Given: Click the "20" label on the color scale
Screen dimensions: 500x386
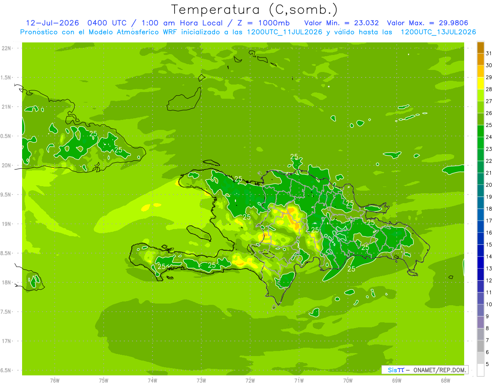Looking at the screenshot, I should 489,185.
